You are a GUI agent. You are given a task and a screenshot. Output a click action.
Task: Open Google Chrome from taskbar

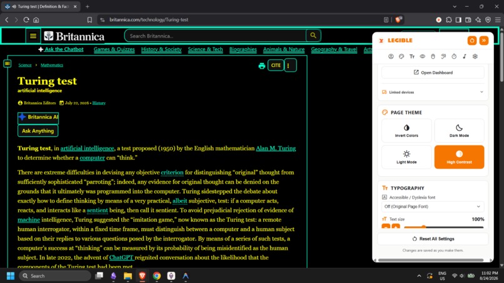click(157, 276)
